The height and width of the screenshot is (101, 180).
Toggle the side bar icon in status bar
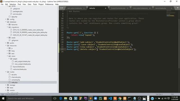point(3,94)
